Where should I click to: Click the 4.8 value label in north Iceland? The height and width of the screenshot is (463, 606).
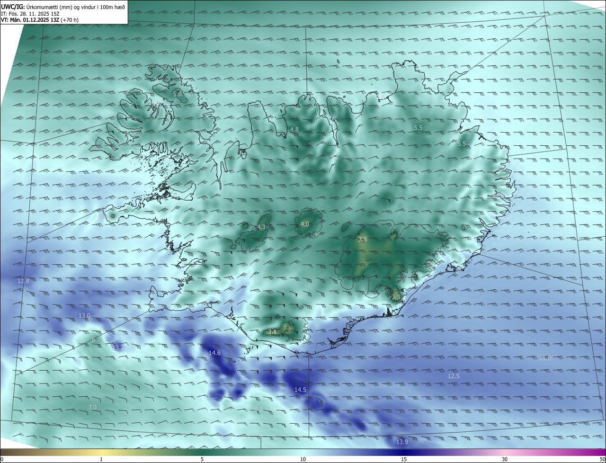click(x=294, y=129)
